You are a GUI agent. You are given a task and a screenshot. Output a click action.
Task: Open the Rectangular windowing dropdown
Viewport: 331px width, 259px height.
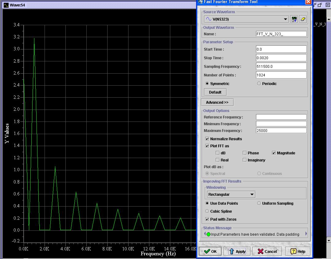pyautogui.click(x=252, y=194)
